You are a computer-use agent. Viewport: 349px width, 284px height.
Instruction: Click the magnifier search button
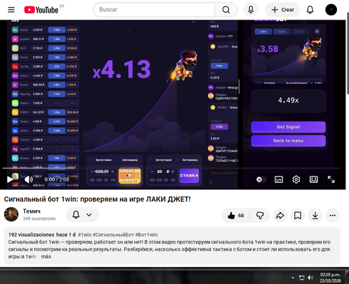pyautogui.click(x=226, y=10)
